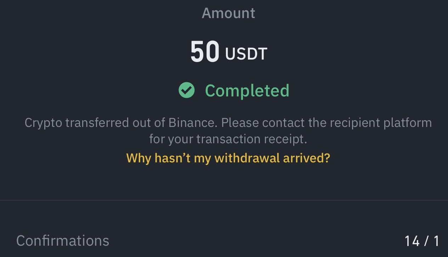Click the green Completed checkmark icon
This screenshot has width=448, height=257.
(x=187, y=90)
